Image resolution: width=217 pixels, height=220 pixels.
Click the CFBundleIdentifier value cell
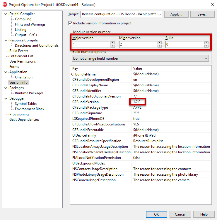(171, 91)
